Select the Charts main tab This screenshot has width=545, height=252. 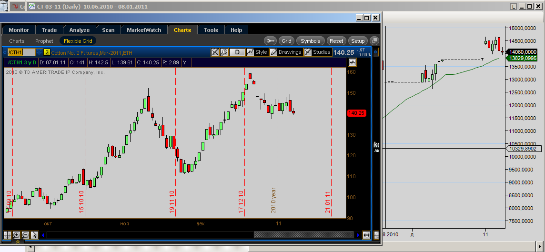[182, 30]
